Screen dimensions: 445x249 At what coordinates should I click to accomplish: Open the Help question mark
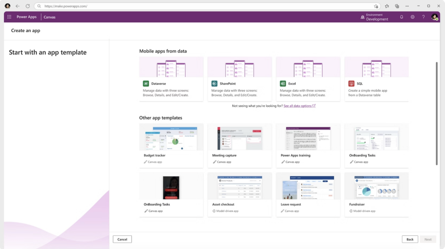click(423, 17)
